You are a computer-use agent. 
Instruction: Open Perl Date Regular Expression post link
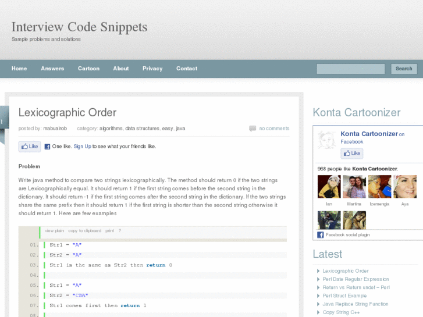pyautogui.click(x=356, y=279)
